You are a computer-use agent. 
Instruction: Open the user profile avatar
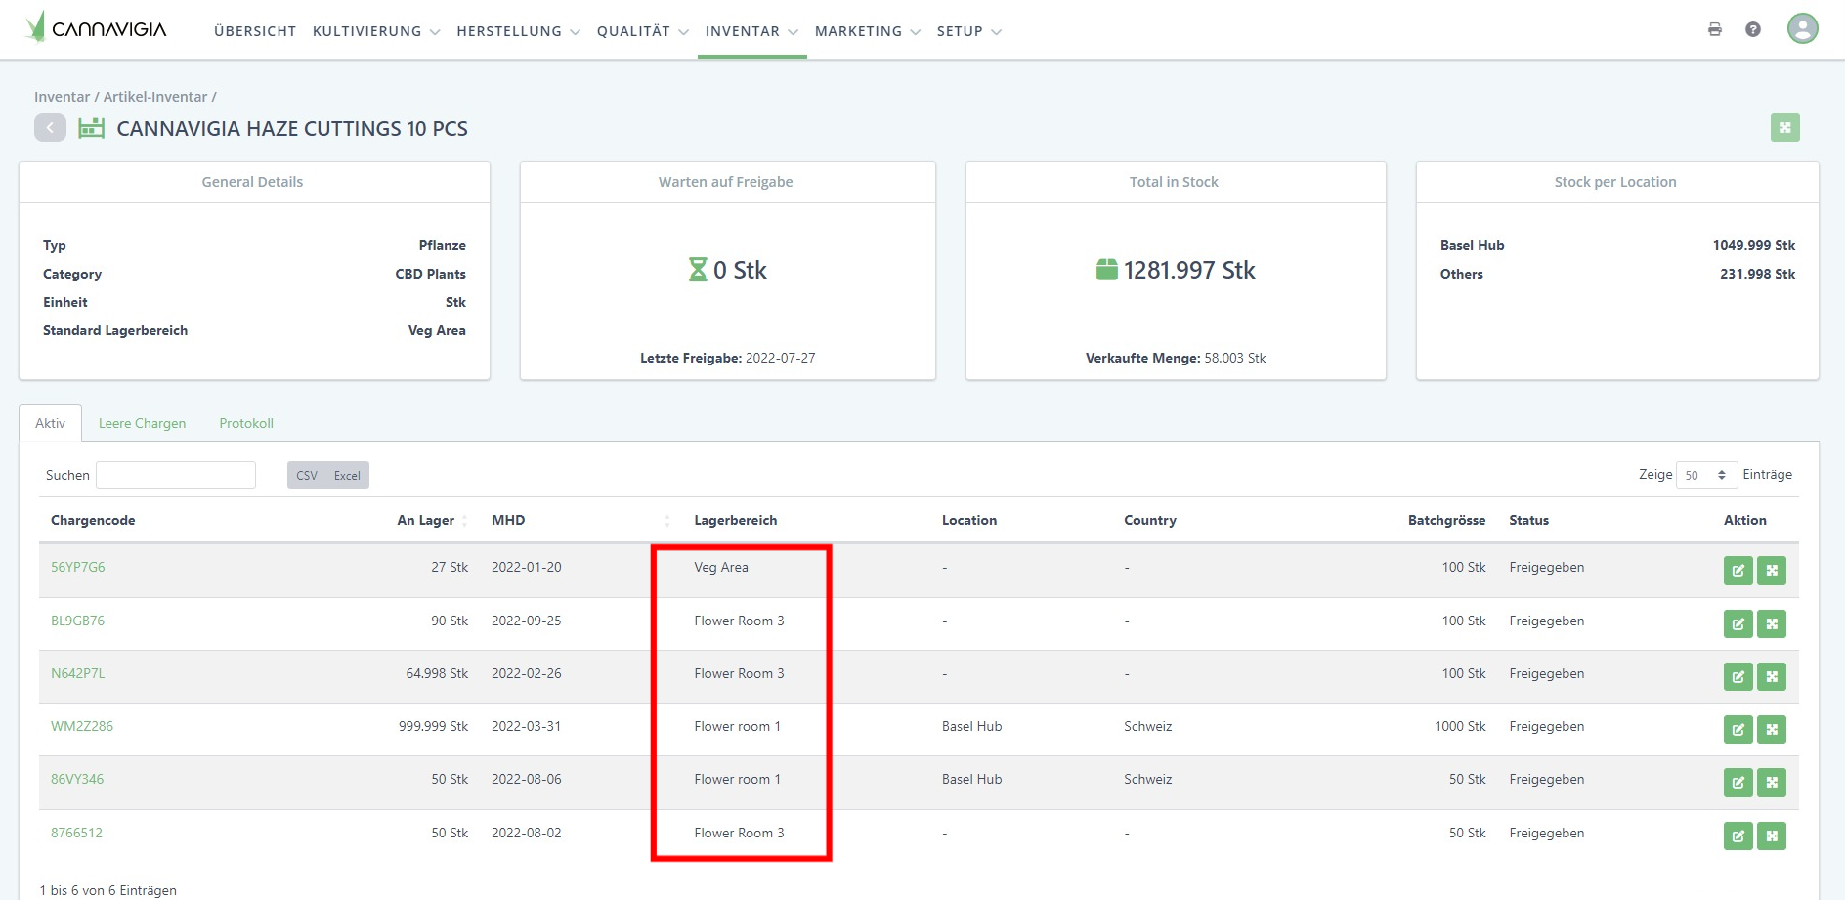1802,28
